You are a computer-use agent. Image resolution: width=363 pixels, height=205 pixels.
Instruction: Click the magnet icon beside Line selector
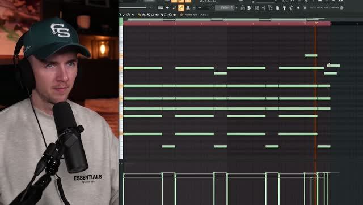click(194, 8)
